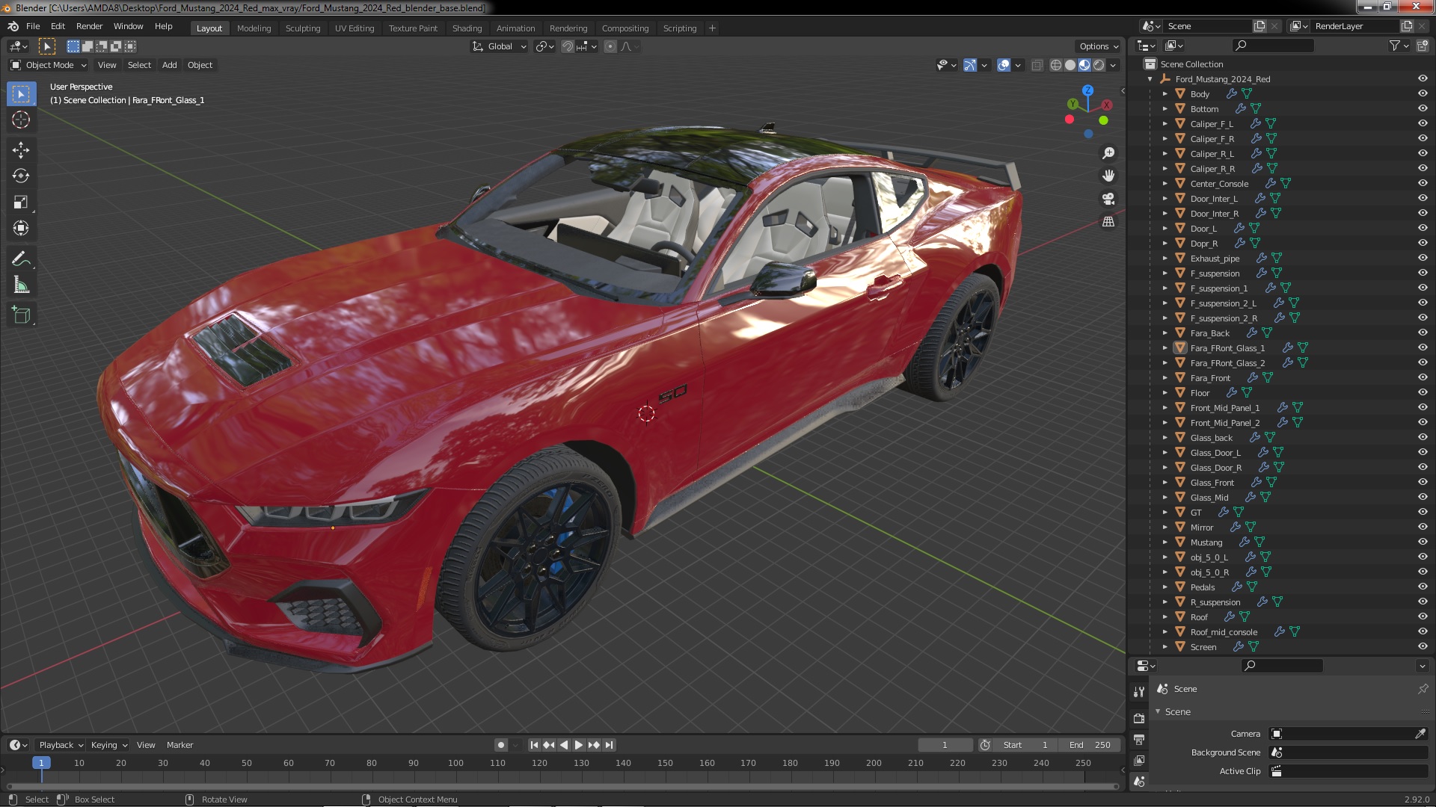Open shading options dropdown arrow
This screenshot has height=807, width=1436.
(x=1113, y=65)
